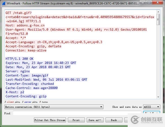Click 'Content-Type: image/gif' line
This screenshot has width=165, height=127.
27,75
